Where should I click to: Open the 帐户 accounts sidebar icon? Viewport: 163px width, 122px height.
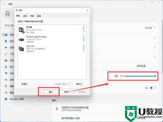pyautogui.click(x=6, y=67)
